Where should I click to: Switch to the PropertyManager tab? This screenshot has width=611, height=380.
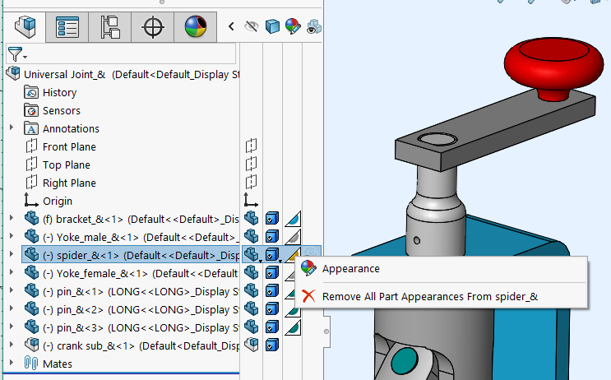coord(67,27)
